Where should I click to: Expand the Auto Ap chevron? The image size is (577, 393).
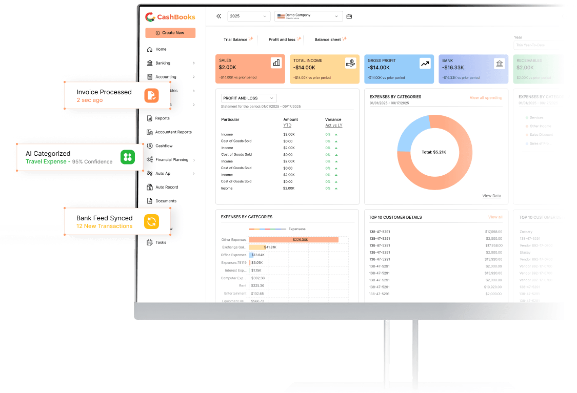coord(194,174)
